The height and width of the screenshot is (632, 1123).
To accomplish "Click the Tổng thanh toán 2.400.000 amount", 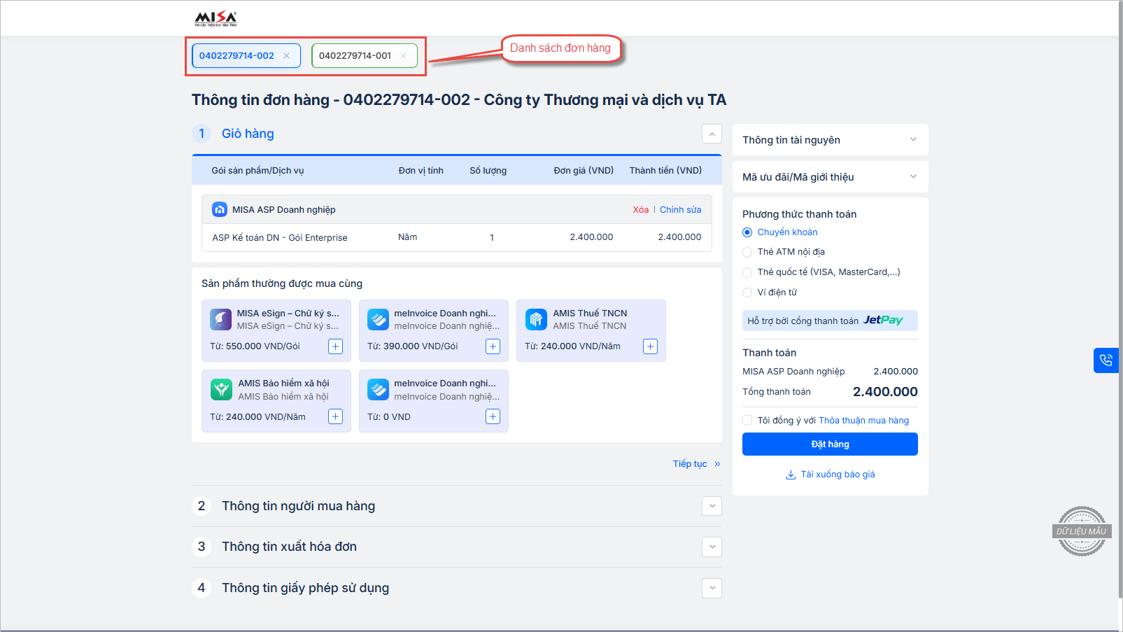I will [x=885, y=392].
